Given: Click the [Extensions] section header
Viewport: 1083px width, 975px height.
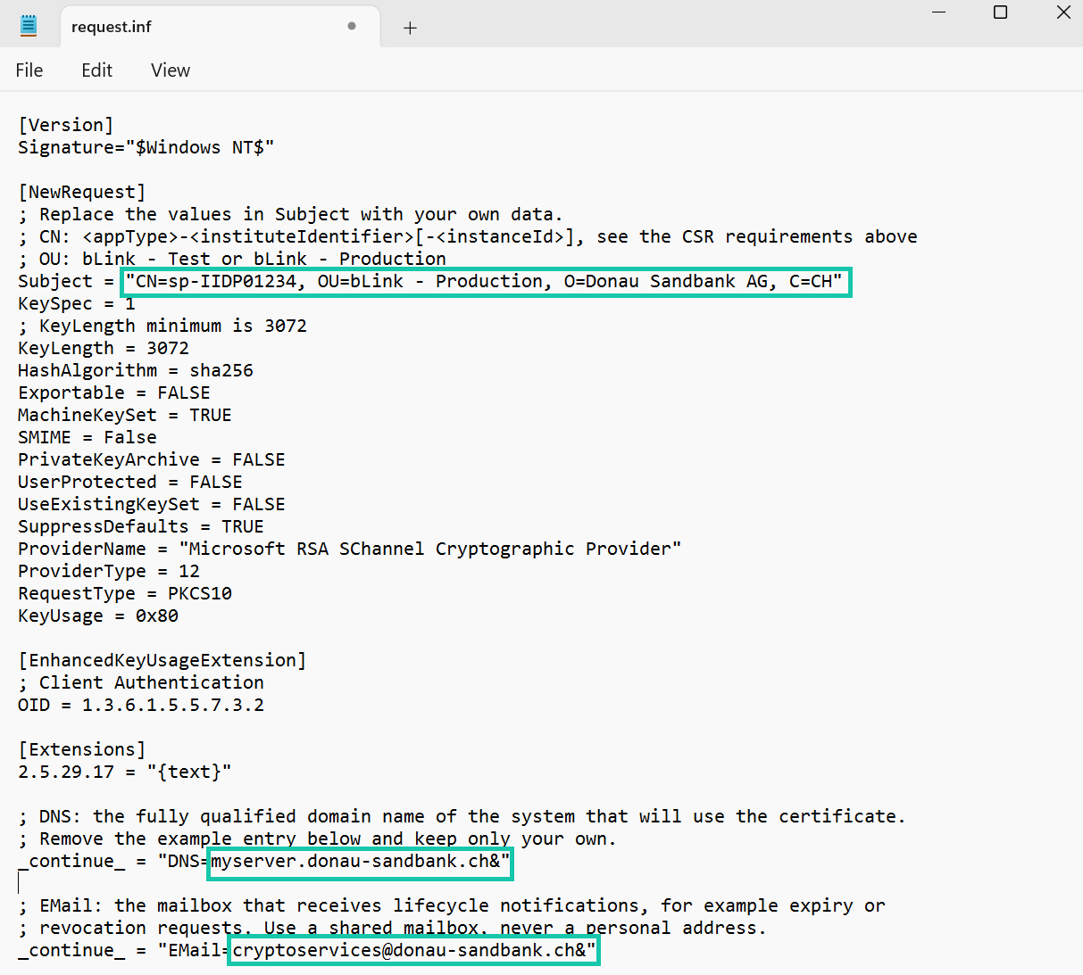Looking at the screenshot, I should (x=82, y=749).
